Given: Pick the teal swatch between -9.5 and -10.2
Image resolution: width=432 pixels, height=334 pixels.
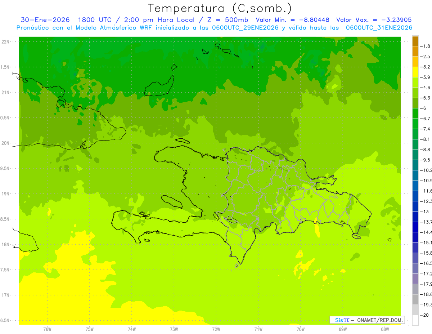Looking at the screenshot, I should [415, 165].
